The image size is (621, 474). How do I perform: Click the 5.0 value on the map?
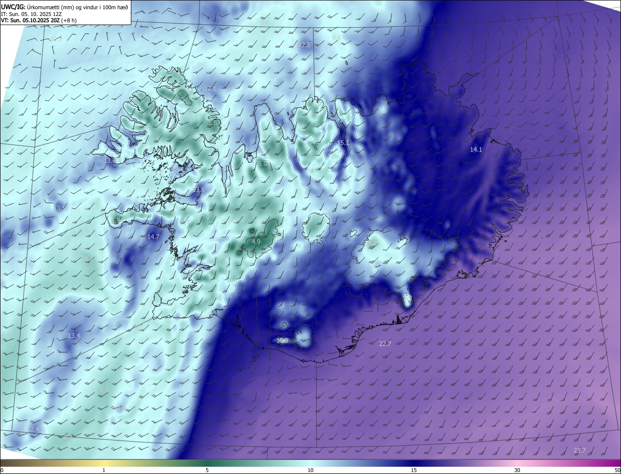[262, 164]
